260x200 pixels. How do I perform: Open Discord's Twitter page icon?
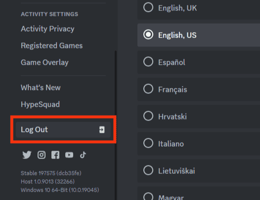click(x=27, y=155)
